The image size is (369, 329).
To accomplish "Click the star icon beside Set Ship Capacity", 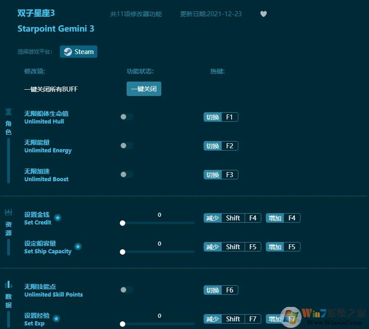I will [78, 247].
